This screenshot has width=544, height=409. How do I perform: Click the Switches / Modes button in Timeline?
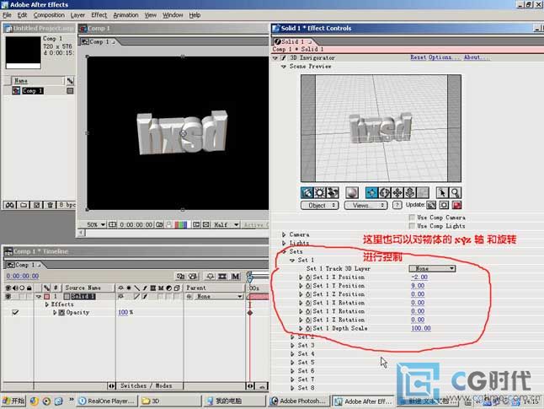tap(146, 385)
